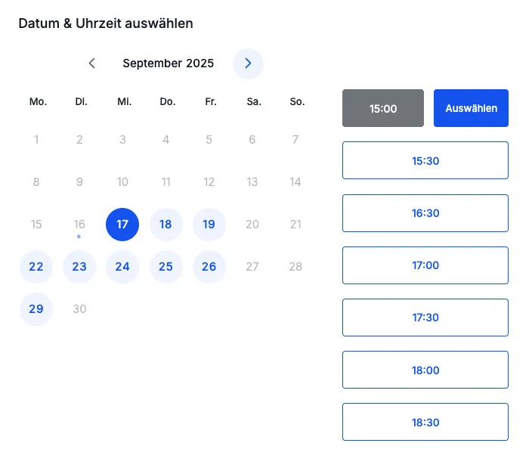Select Monday September 22

[36, 267]
